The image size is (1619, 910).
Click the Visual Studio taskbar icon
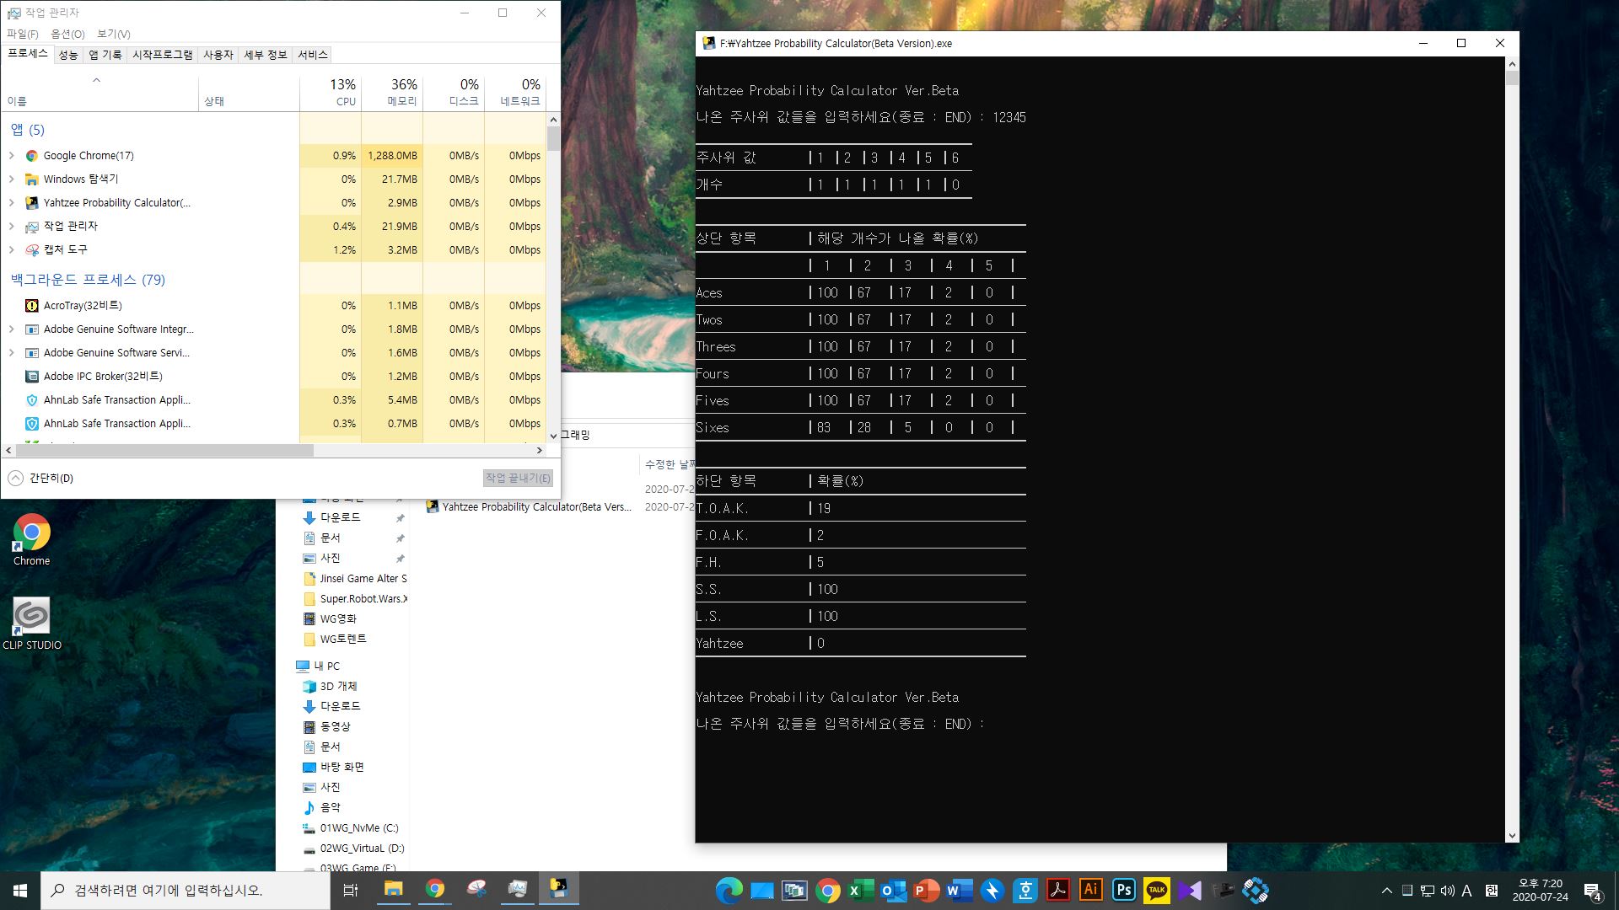click(x=1190, y=890)
